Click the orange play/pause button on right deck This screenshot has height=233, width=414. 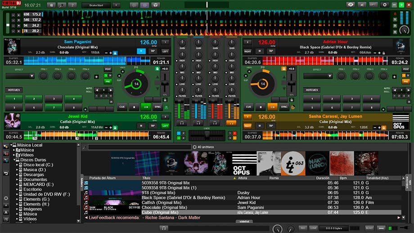(272, 107)
